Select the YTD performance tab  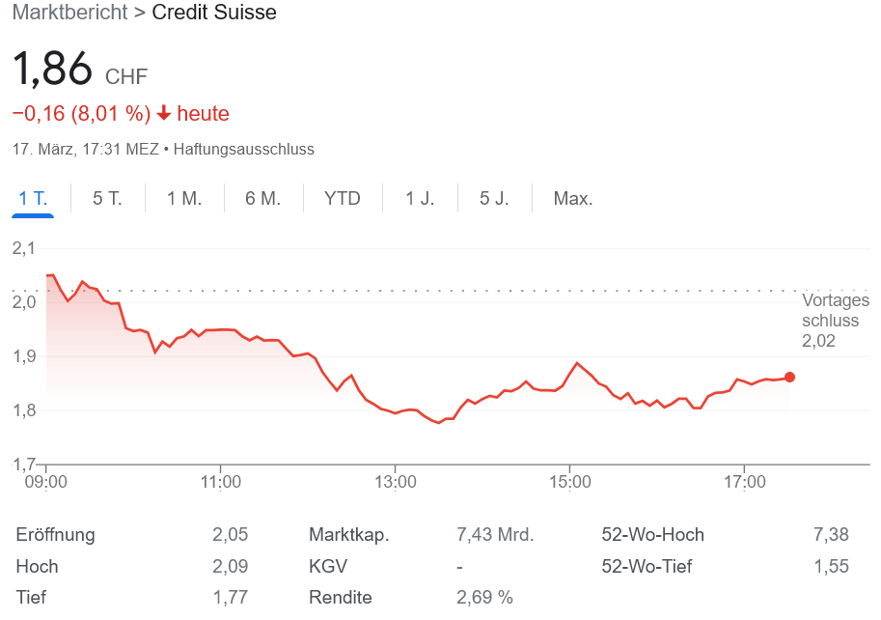pos(342,198)
